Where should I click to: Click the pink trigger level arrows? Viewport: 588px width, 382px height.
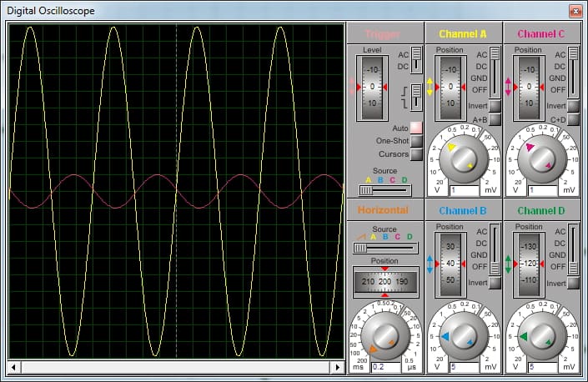(x=352, y=87)
